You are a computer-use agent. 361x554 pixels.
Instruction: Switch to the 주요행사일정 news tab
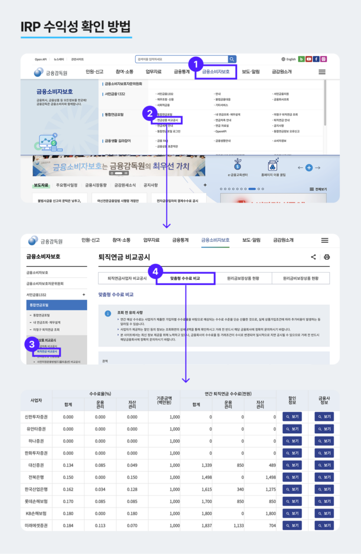coord(67,185)
